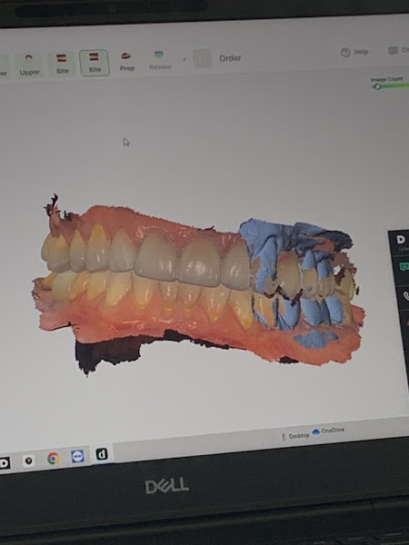
Task: Click the phone call icon in the side panel
Action: (405, 296)
